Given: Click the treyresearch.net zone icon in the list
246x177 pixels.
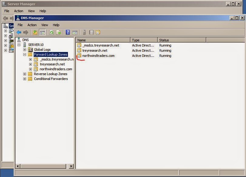Looking at the screenshot, I should [79, 50].
